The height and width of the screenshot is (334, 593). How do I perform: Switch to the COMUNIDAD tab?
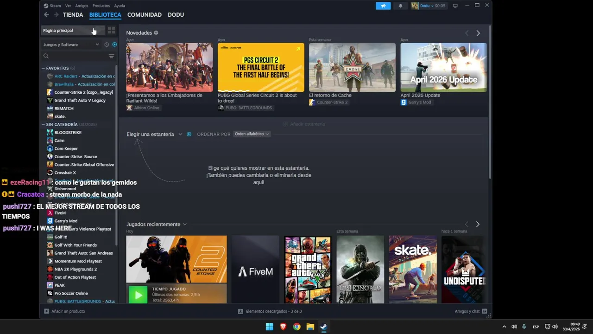tap(145, 15)
